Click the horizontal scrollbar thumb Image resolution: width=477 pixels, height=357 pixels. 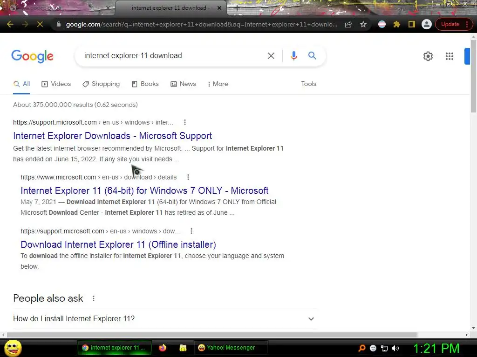pyautogui.click(x=212, y=335)
